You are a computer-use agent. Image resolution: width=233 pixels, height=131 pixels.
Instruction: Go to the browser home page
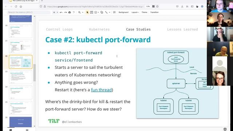tap(21, 7)
